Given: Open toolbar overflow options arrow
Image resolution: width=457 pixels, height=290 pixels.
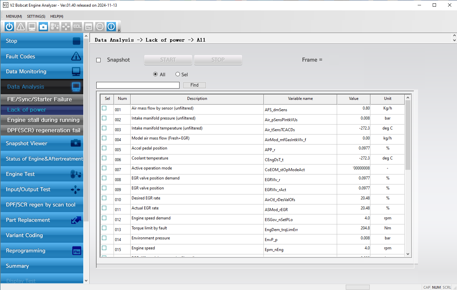Looking at the screenshot, I should coord(119,30).
